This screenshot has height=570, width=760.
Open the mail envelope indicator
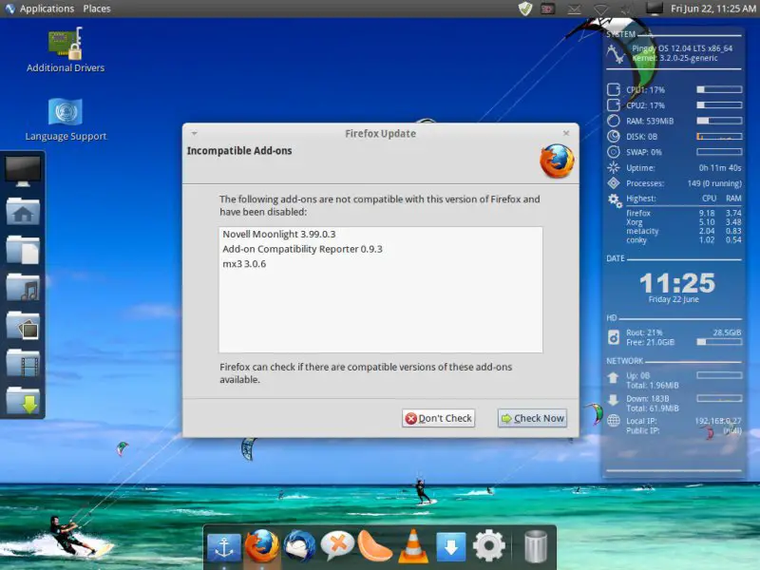pyautogui.click(x=575, y=9)
